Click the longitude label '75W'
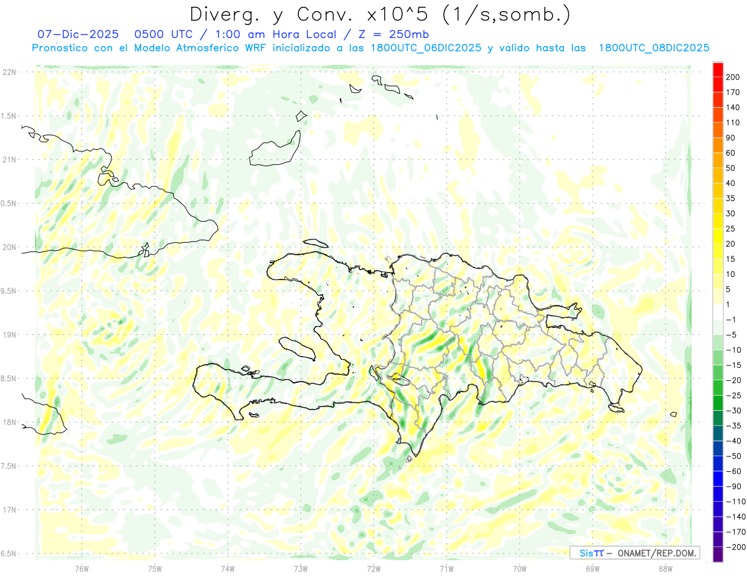747x577 pixels. tap(155, 568)
